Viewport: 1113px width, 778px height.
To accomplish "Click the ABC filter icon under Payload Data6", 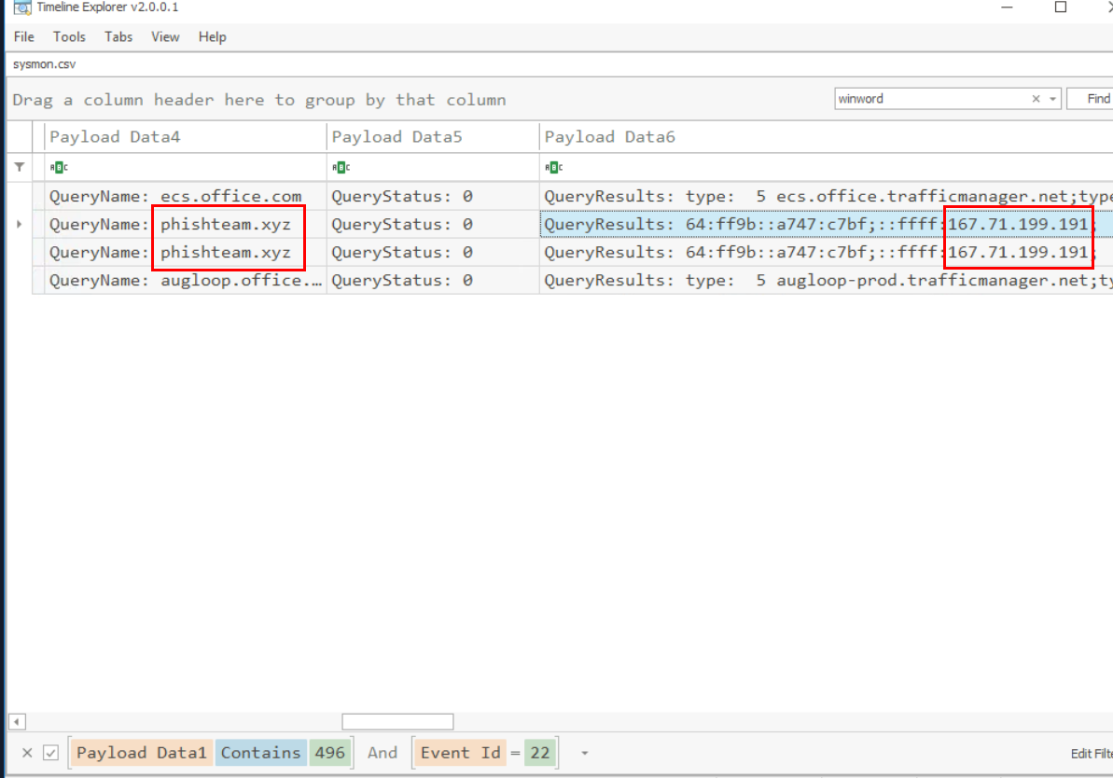I will click(x=553, y=168).
